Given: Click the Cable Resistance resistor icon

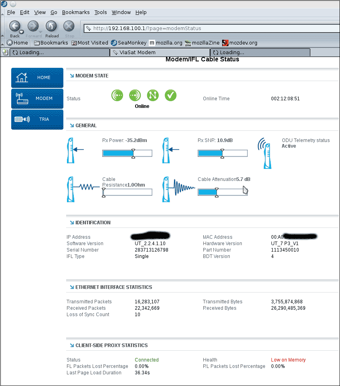Looking at the screenshot, I should tap(83, 189).
